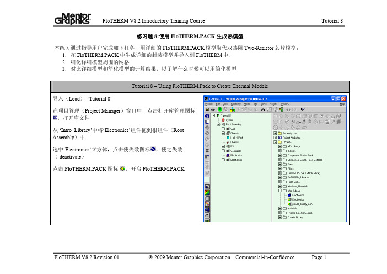Viewport: 387px width, 274px height.
Task: Open the Geometry menu
Action: pyautogui.click(x=236, y=104)
